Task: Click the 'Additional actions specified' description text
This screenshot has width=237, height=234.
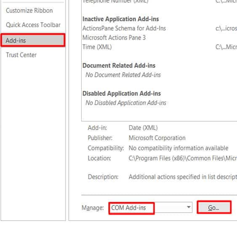Action: coord(183,177)
